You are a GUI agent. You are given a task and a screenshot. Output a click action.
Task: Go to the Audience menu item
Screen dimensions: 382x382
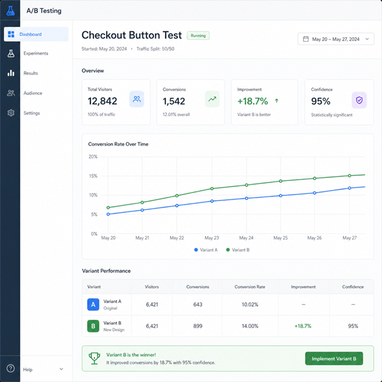click(33, 93)
